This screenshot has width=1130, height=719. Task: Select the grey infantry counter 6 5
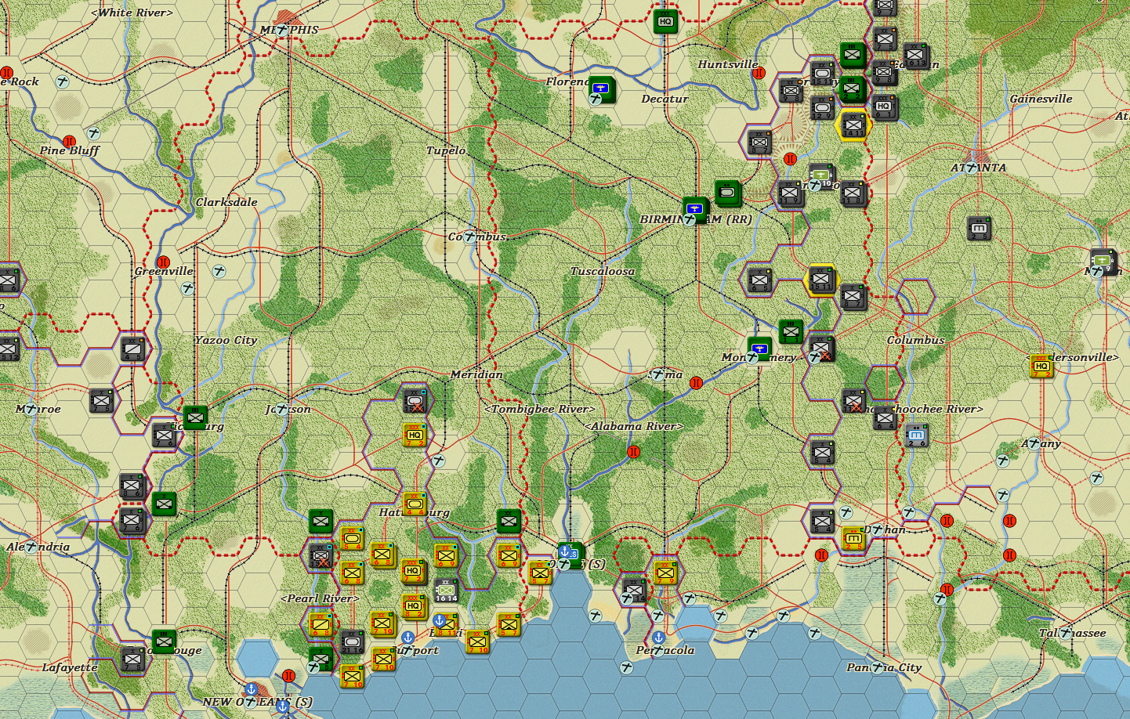[759, 280]
